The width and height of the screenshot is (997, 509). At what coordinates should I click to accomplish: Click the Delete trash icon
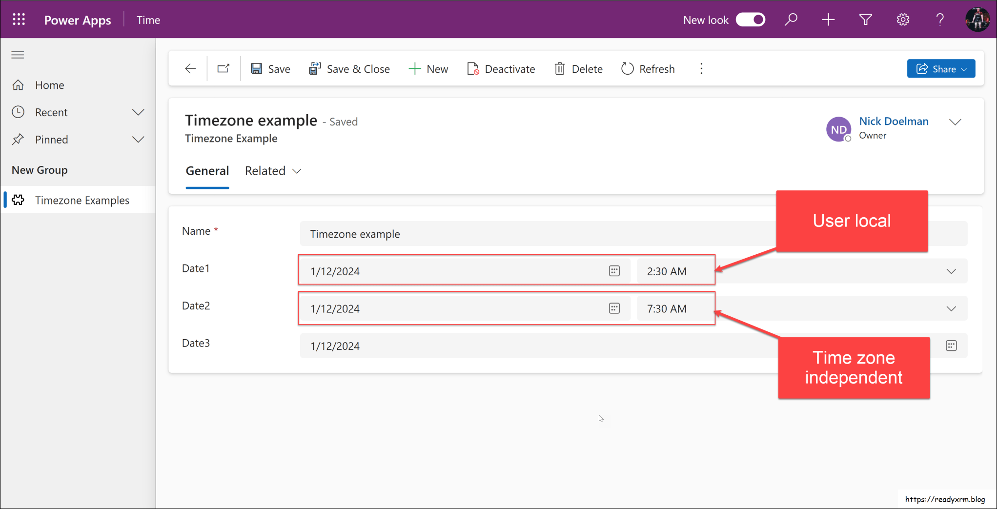(559, 68)
